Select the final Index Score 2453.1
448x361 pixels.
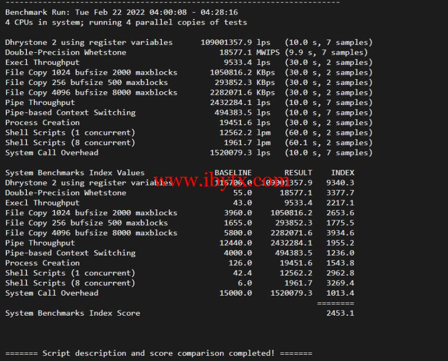click(340, 313)
